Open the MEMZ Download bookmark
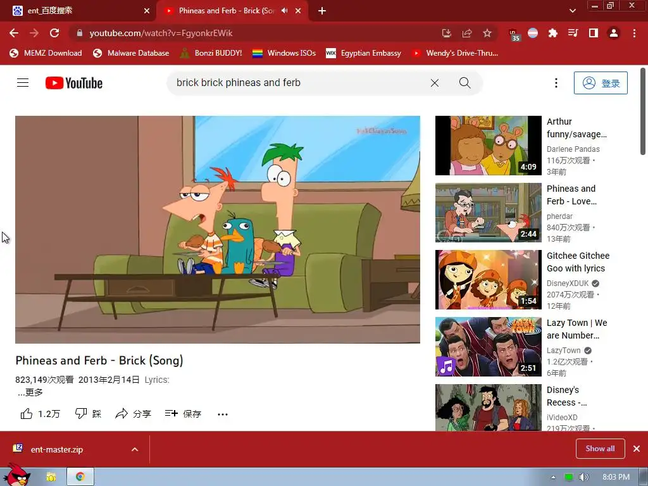Image resolution: width=648 pixels, height=486 pixels. [46, 53]
